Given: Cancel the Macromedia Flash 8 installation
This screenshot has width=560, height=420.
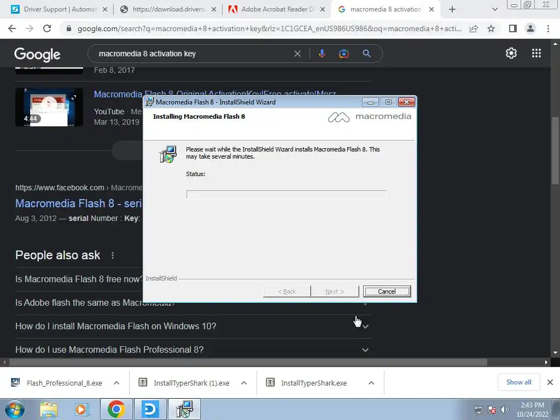Looking at the screenshot, I should tap(387, 291).
